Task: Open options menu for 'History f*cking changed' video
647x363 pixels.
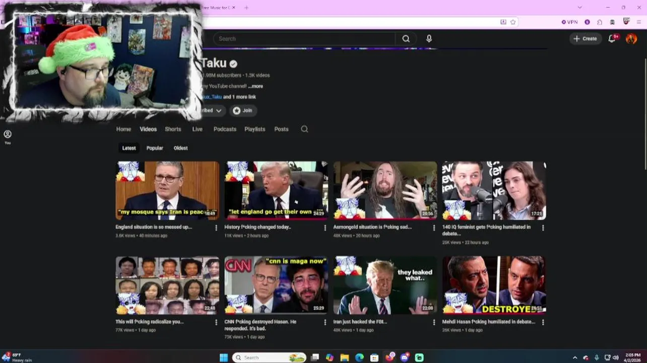Action: click(x=325, y=228)
